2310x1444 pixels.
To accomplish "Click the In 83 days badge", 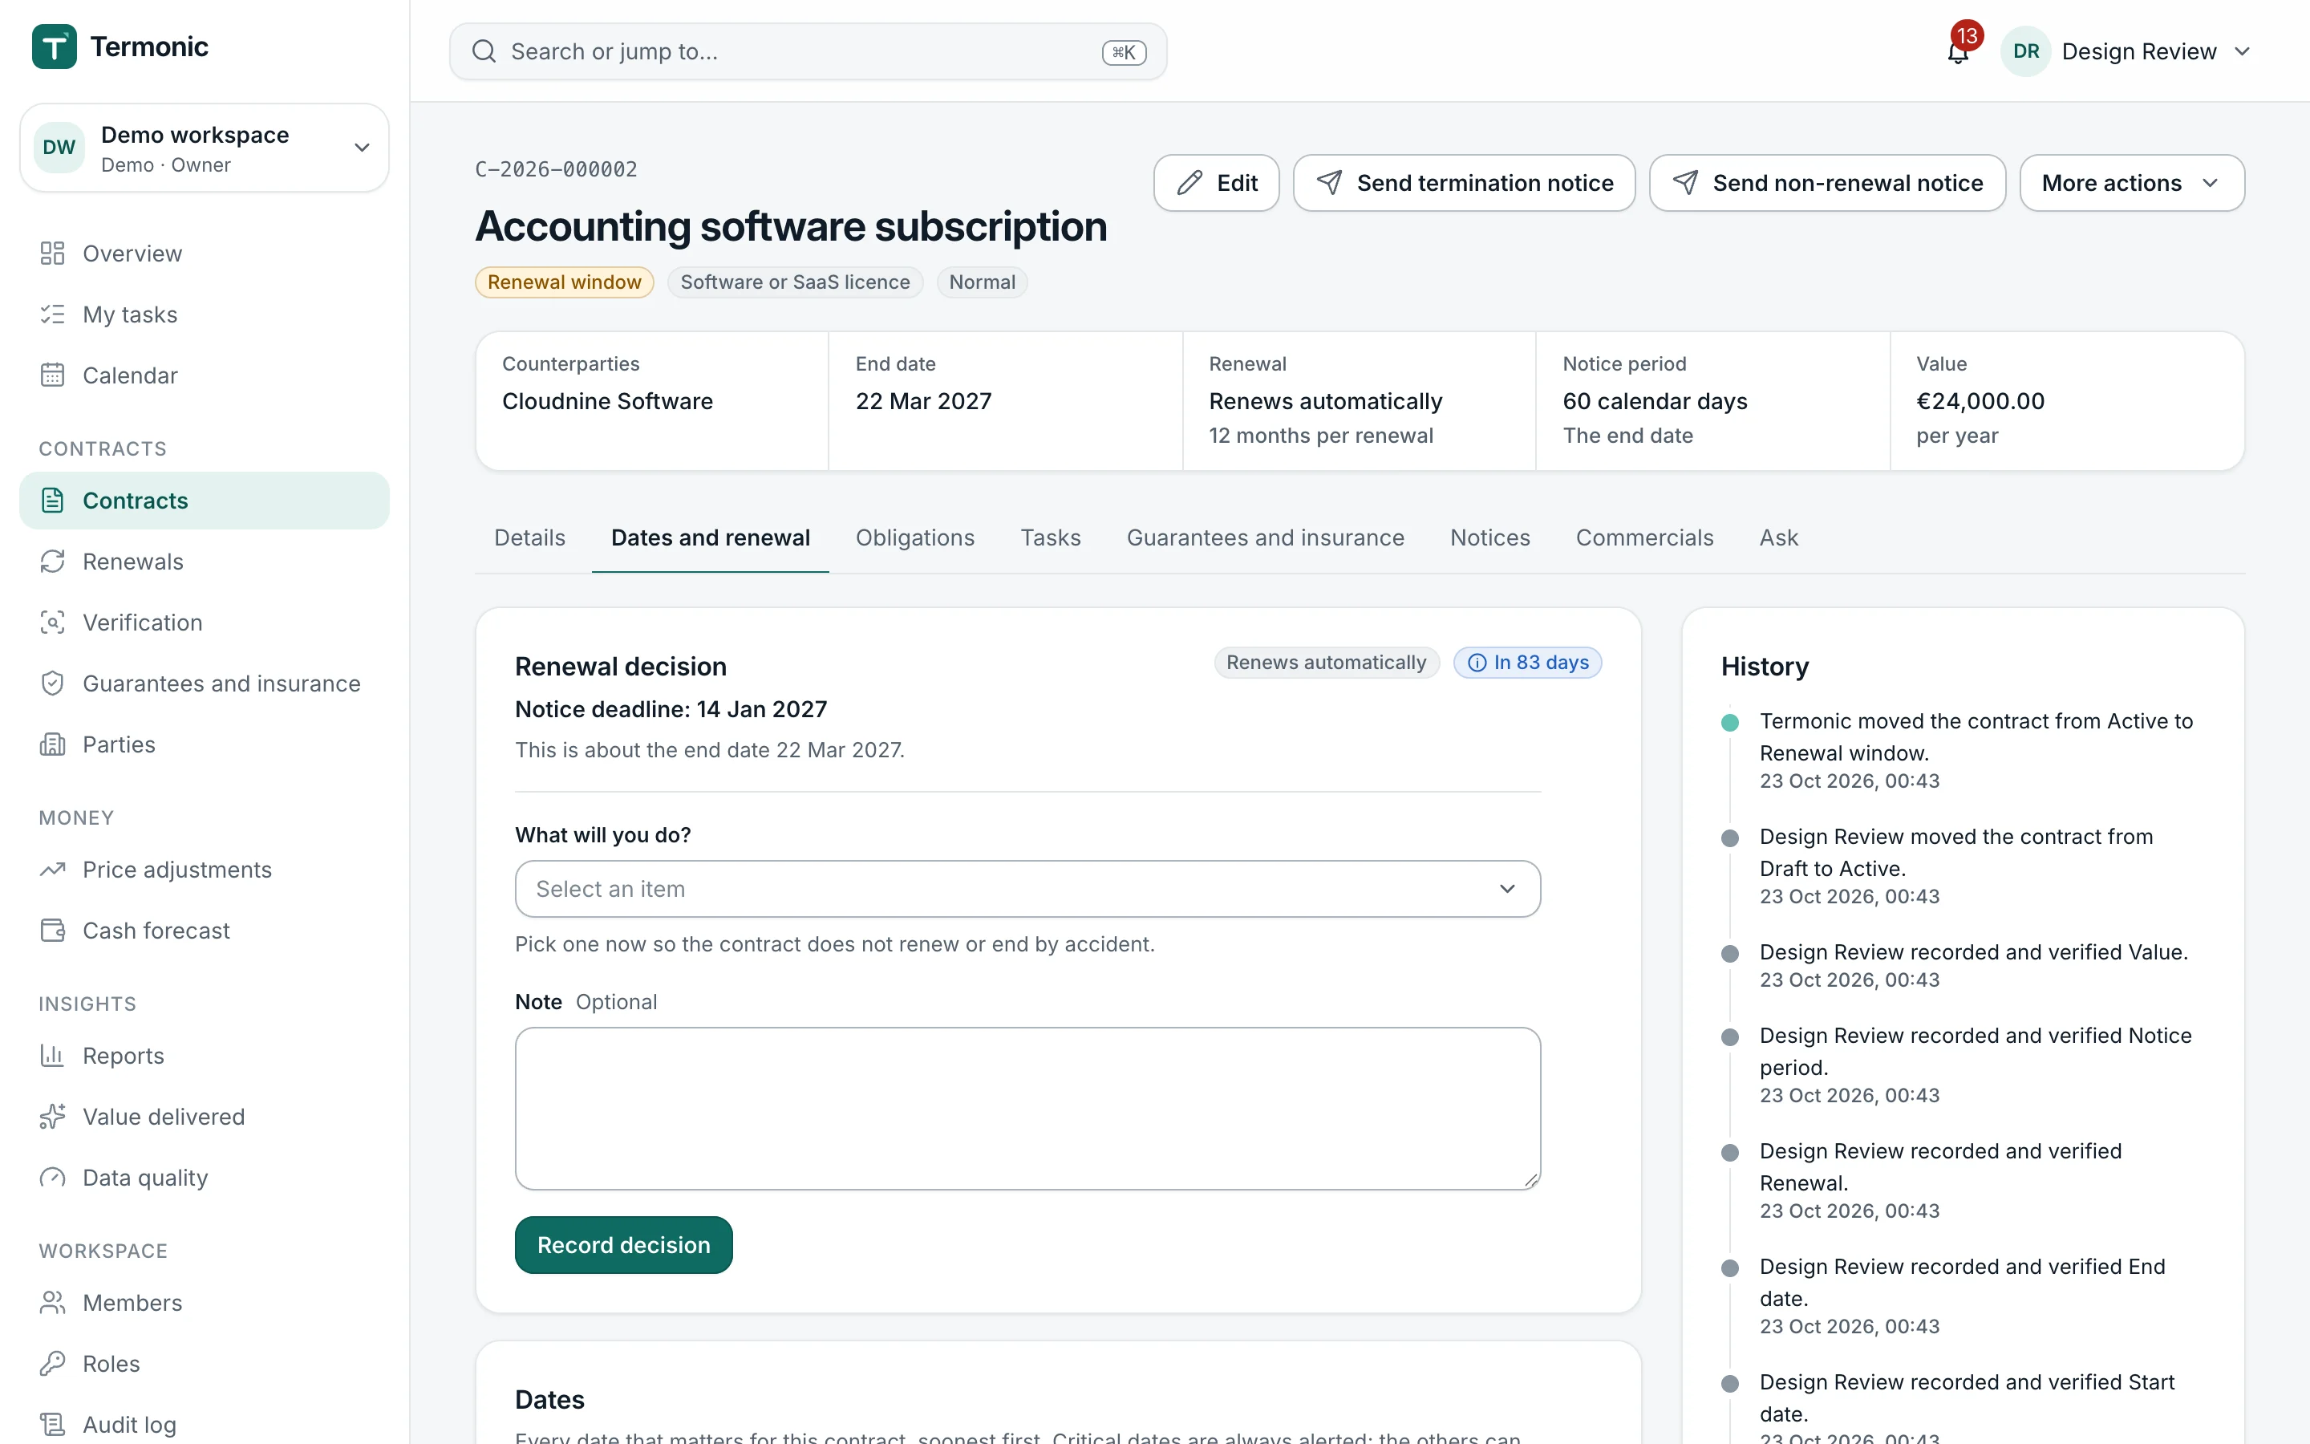I will tap(1527, 663).
